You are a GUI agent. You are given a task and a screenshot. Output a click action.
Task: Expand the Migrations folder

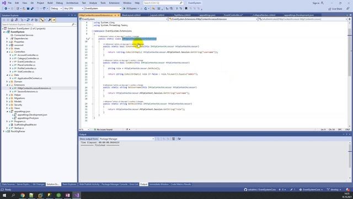click(7, 98)
